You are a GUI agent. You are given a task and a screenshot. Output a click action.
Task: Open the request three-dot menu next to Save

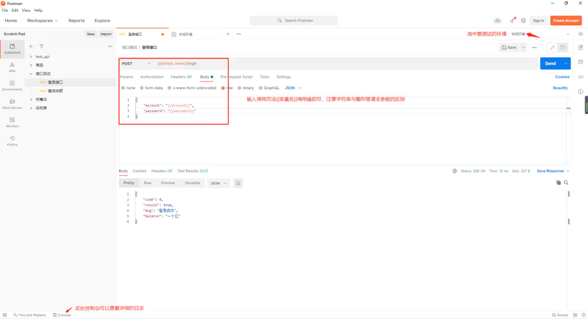click(534, 48)
